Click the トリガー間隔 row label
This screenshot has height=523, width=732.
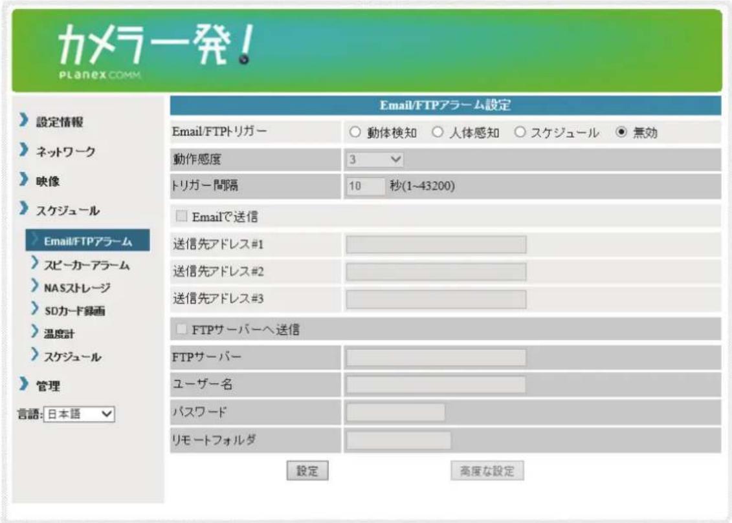click(x=205, y=186)
